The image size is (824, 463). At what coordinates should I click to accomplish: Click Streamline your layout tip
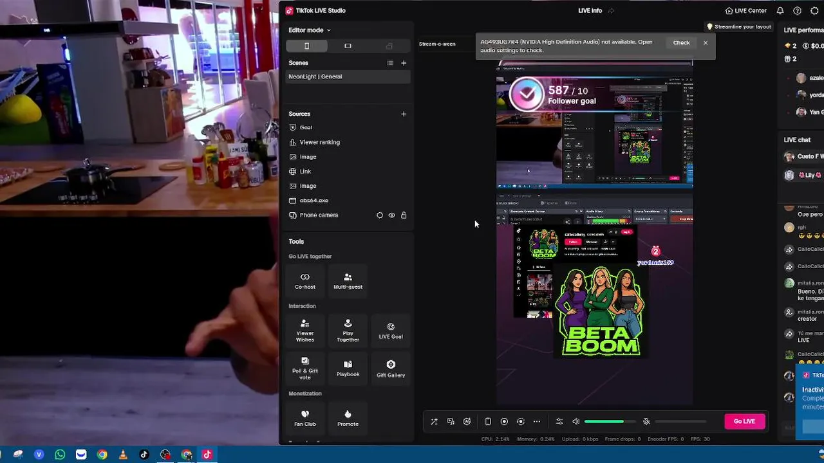click(738, 27)
